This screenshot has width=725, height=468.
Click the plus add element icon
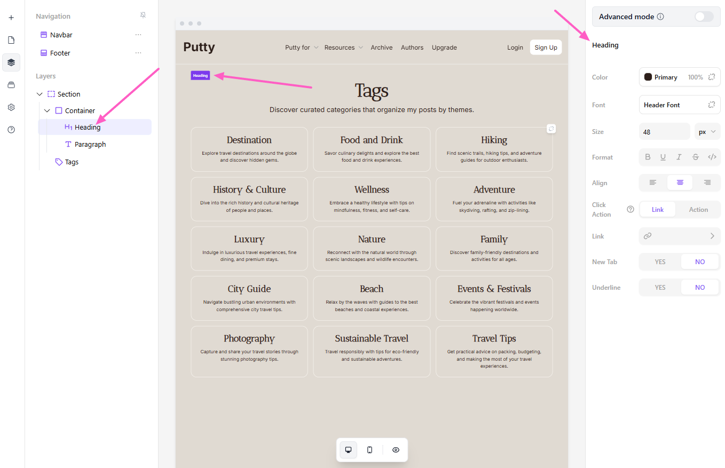11,18
